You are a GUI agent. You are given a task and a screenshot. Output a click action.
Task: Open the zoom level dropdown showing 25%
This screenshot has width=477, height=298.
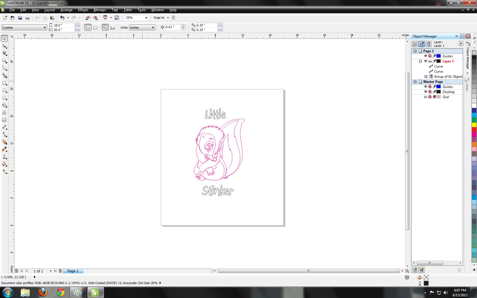click(146, 18)
